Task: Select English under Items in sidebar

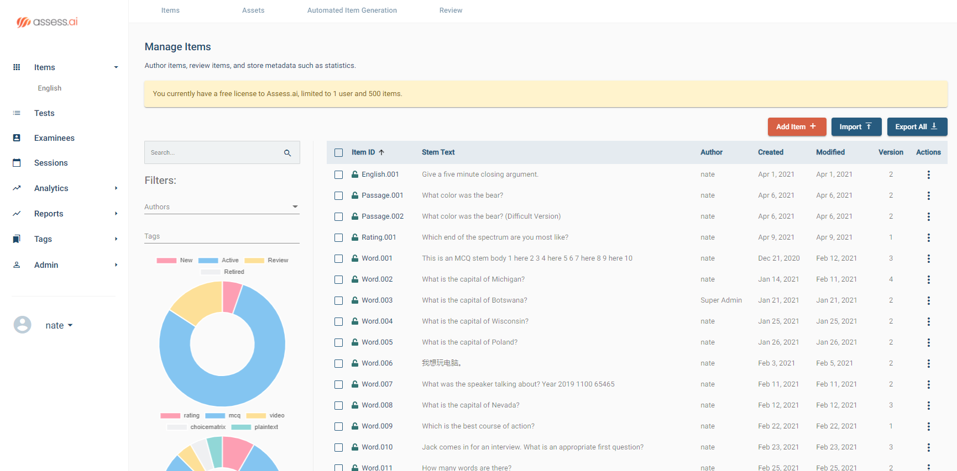Action: tap(50, 88)
